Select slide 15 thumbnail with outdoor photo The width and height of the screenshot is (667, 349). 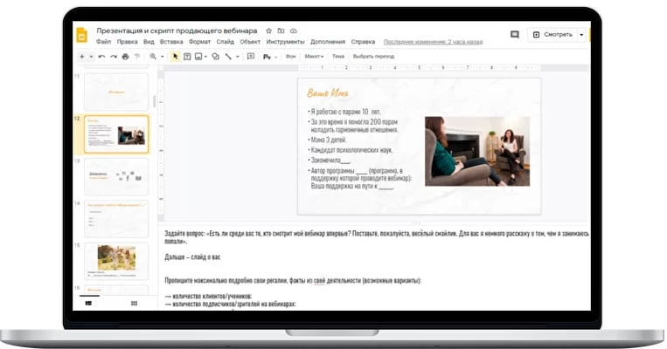116,261
